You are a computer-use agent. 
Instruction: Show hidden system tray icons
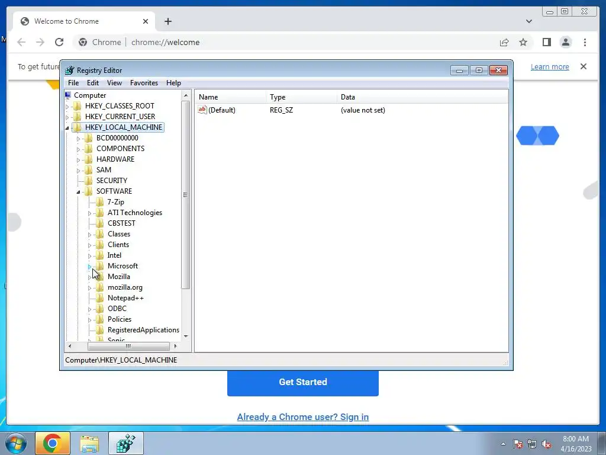pos(503,444)
